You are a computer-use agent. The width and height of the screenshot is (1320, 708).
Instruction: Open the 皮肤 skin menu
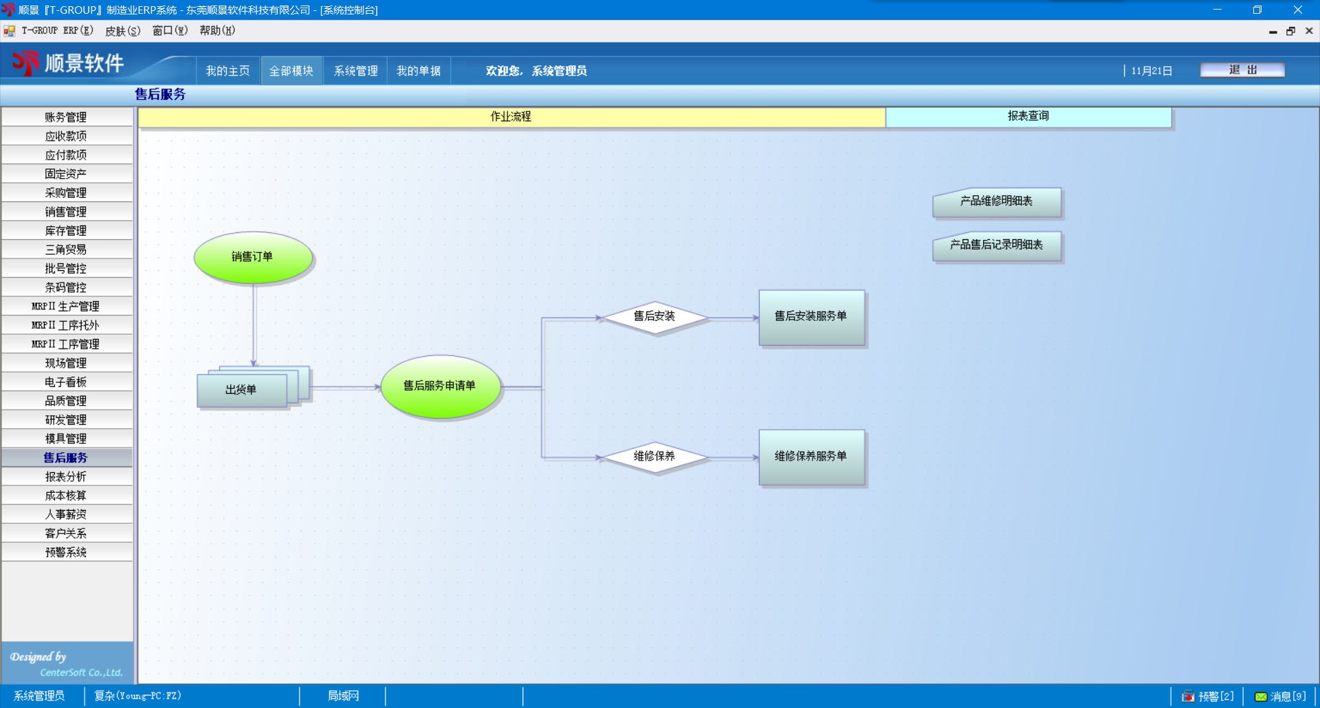pos(122,31)
